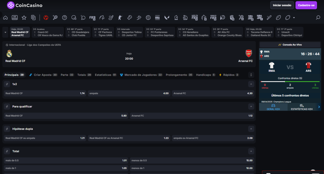The height and width of the screenshot is (174, 324).
Task: Select the Penalty FIFA icon
Action: coord(213,18)
